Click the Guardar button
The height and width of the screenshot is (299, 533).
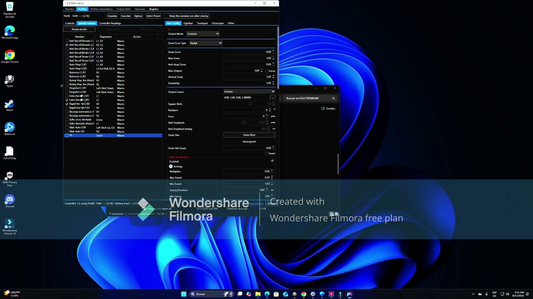point(112,16)
